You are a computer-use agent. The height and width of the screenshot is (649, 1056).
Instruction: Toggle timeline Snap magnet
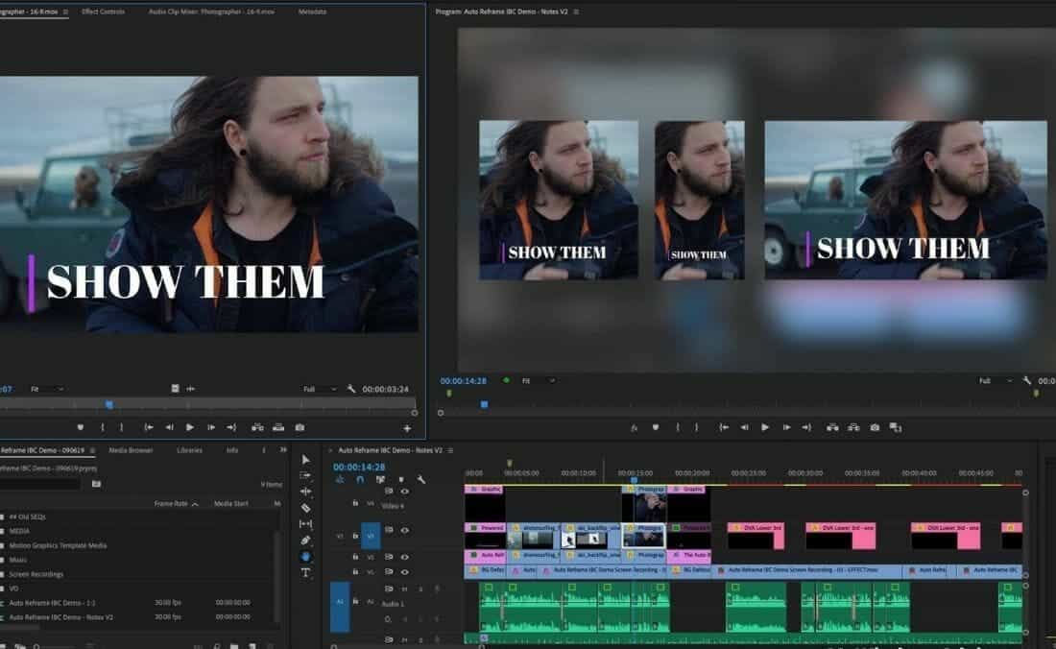pyautogui.click(x=360, y=479)
